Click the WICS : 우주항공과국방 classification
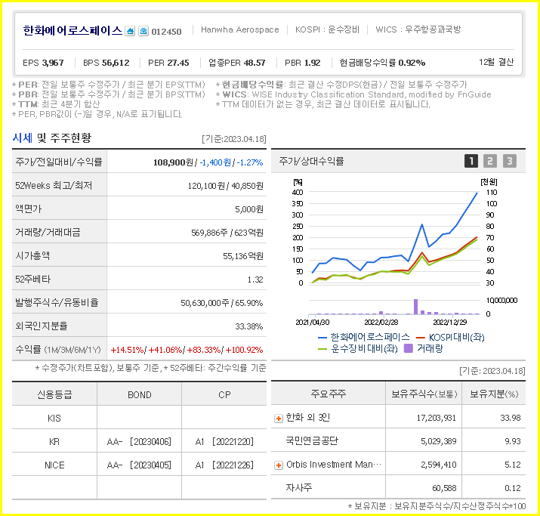Image resolution: width=540 pixels, height=516 pixels. pos(418,29)
